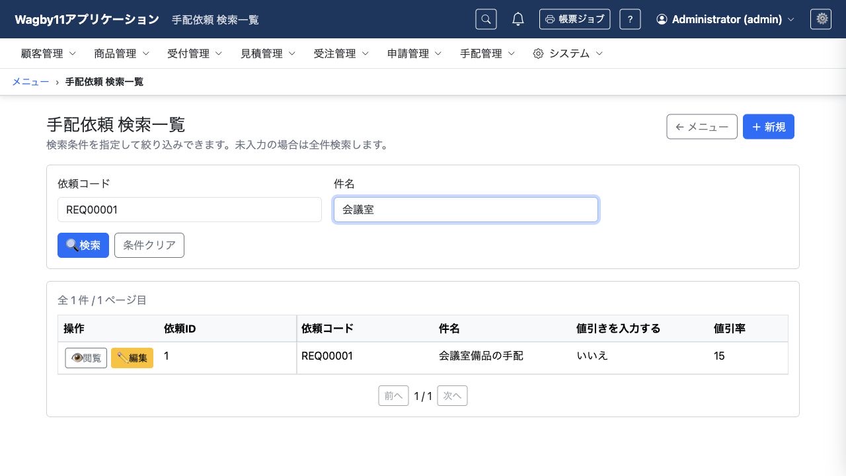
Task: Click the settings gear in header
Action: [x=821, y=19]
